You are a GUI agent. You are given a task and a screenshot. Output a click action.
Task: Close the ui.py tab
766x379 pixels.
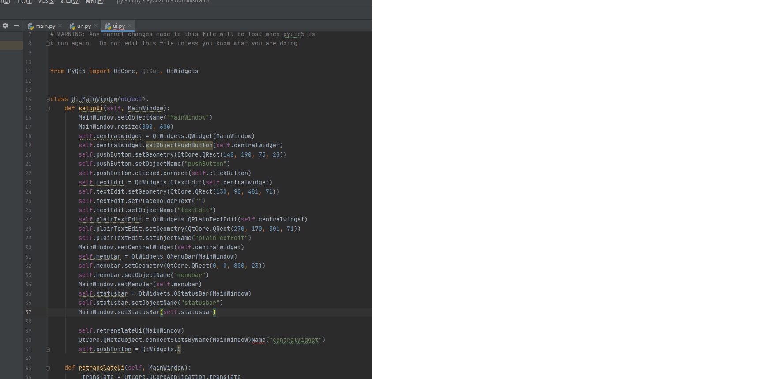130,26
